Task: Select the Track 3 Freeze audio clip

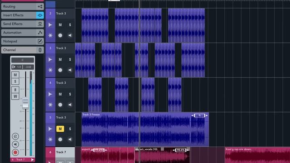Action: point(145,129)
